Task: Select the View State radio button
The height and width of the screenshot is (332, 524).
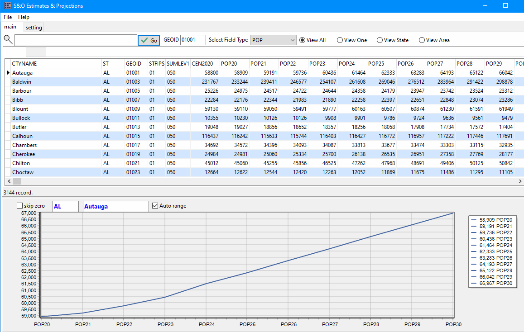Action: pos(380,40)
